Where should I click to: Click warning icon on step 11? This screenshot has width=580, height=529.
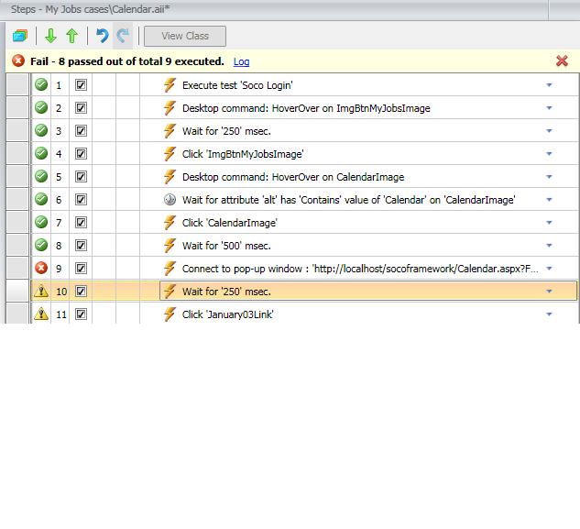[x=41, y=314]
